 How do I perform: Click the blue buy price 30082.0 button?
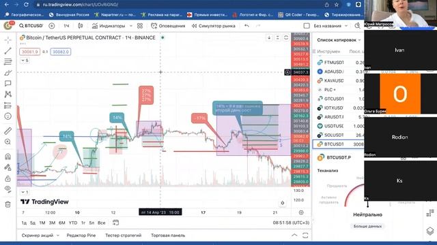click(61, 52)
